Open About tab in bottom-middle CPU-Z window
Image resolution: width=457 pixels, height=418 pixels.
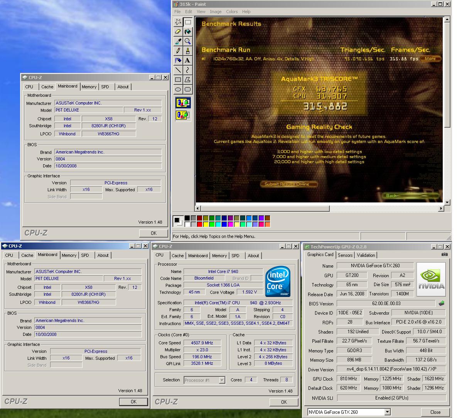(x=253, y=256)
